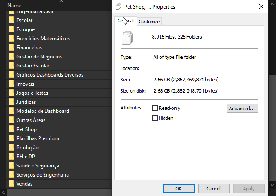Click the '8,016 Files, 325 Folders' text
276x196 pixels.
[x=177, y=37]
